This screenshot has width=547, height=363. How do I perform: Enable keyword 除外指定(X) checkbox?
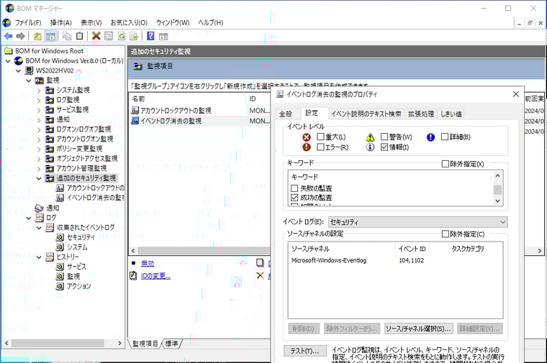point(445,164)
